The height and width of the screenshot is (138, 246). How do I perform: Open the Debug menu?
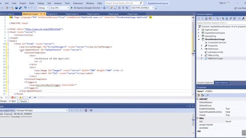pos(41,3)
